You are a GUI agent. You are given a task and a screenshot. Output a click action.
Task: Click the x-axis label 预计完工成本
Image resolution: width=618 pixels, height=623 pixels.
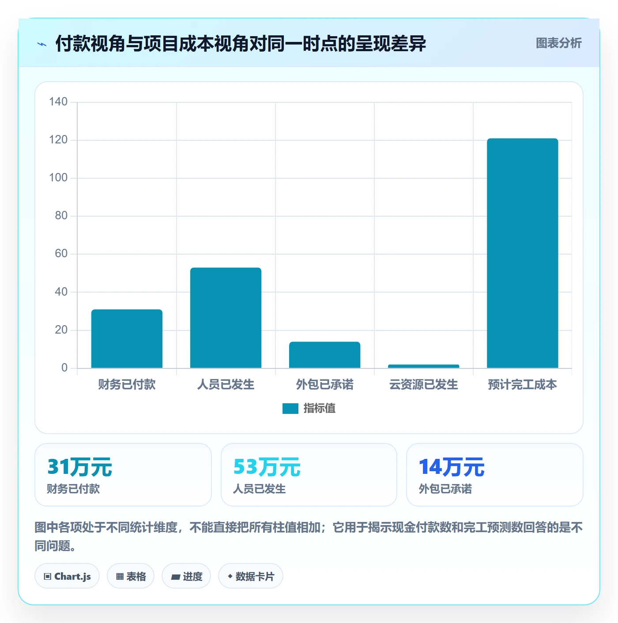pos(522,385)
